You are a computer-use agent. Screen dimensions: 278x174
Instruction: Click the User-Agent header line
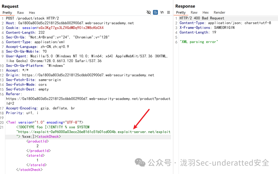click(87, 58)
